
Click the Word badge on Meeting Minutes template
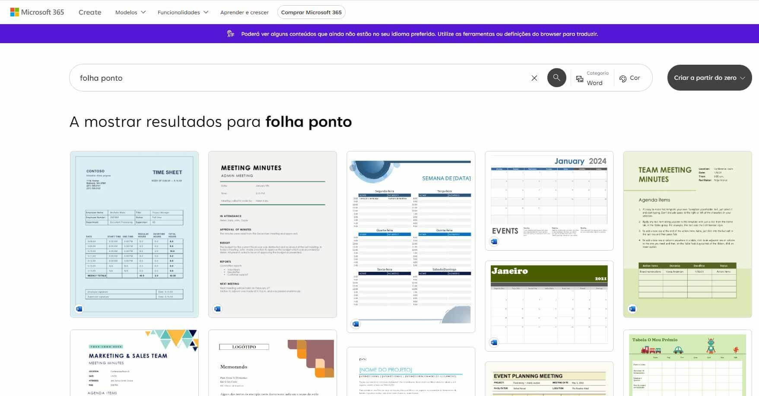(217, 309)
